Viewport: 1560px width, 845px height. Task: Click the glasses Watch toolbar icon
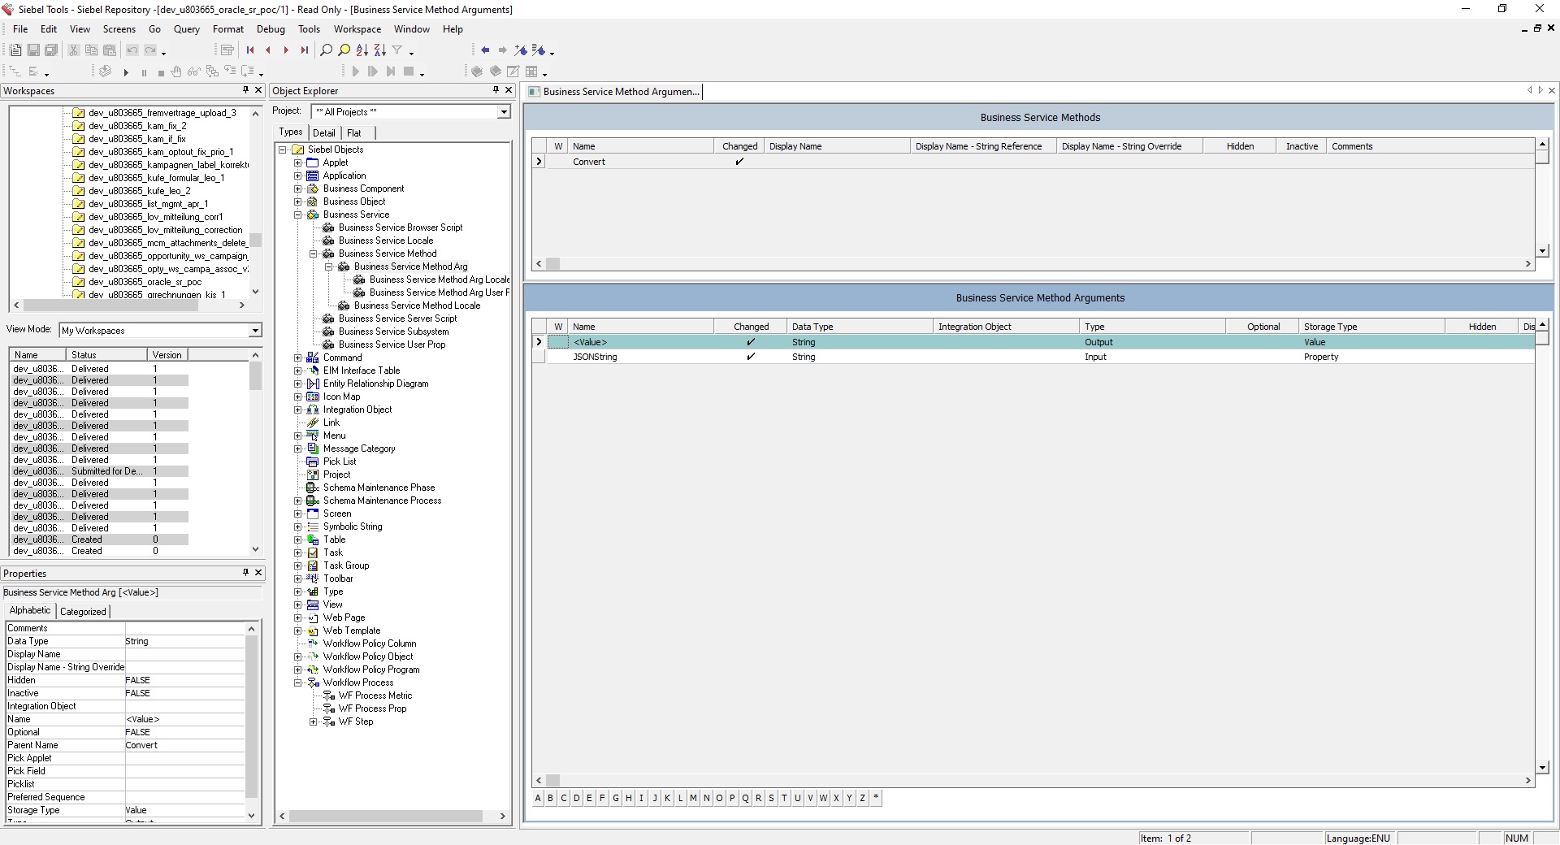(194, 72)
